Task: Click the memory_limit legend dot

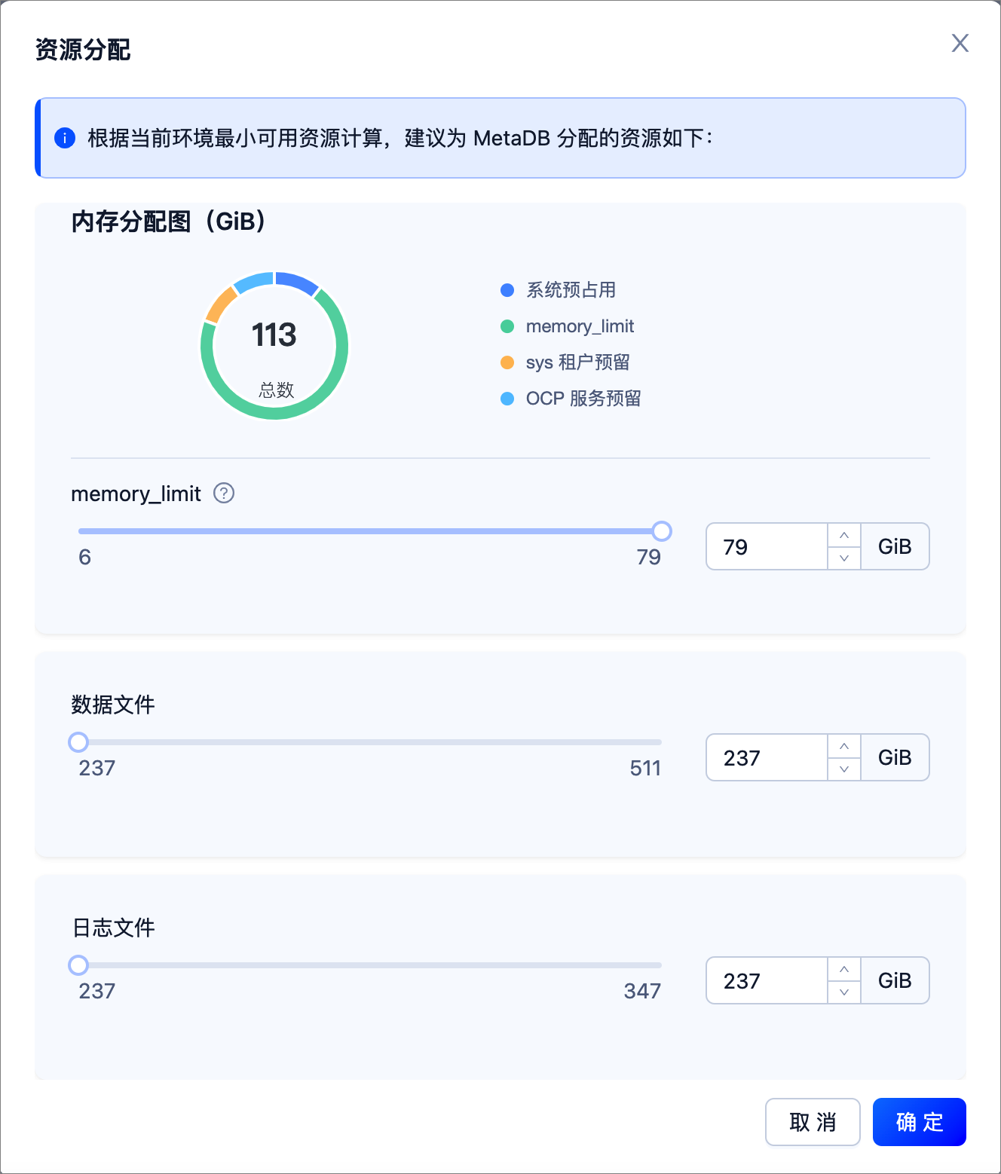Action: [506, 326]
